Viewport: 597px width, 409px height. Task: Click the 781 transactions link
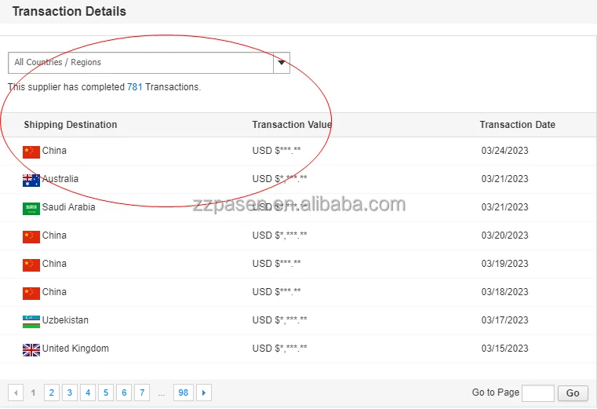135,87
